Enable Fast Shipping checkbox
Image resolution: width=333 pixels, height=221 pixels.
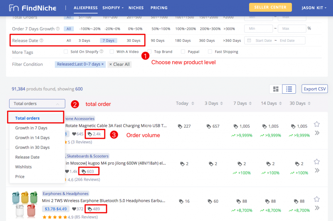[x=210, y=52]
